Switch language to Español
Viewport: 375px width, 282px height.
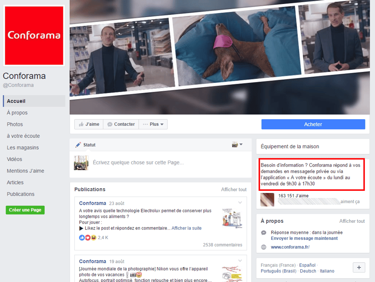(x=307, y=265)
